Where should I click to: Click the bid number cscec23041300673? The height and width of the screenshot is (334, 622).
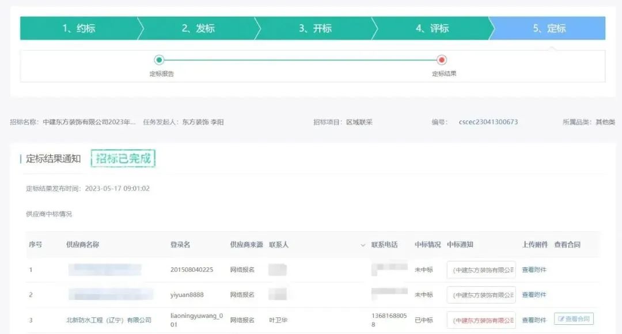[488, 122]
